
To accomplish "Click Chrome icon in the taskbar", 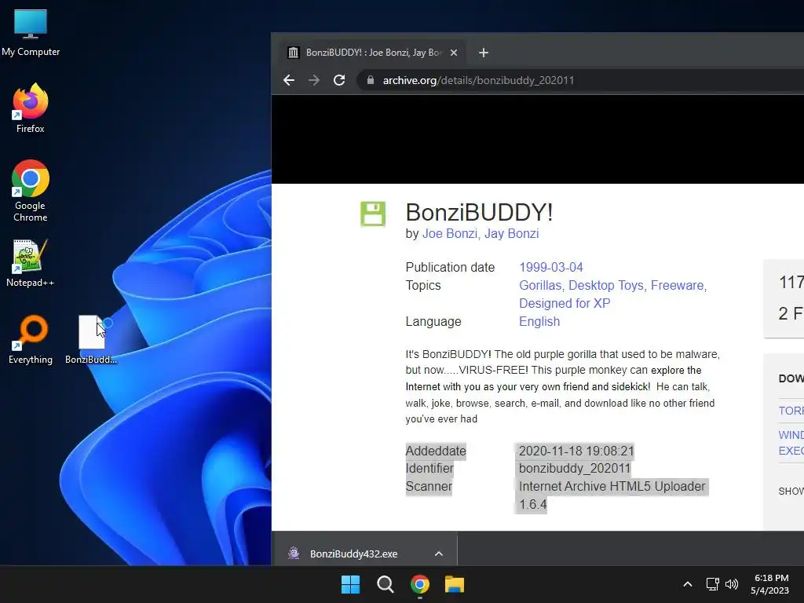I will (x=419, y=584).
